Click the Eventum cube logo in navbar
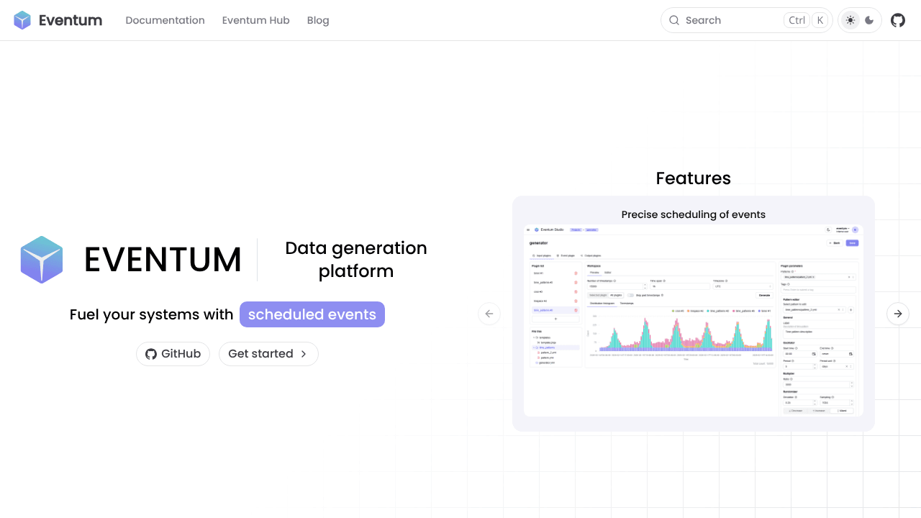Image resolution: width=921 pixels, height=518 pixels. pyautogui.click(x=22, y=20)
